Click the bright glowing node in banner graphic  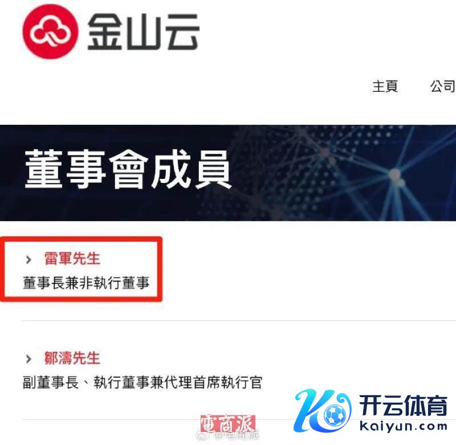pos(395,174)
